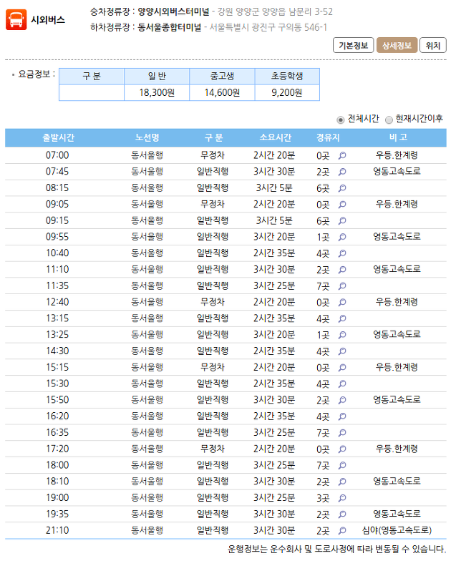The width and height of the screenshot is (451, 561).
Task: Click the magnifier icon in the 10:40 row
Action: 342,253
